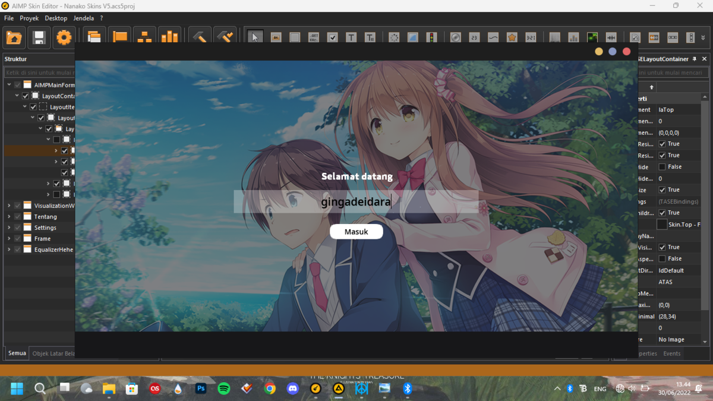Select the arrow pointer tool
This screenshot has width=713, height=401.
255,37
